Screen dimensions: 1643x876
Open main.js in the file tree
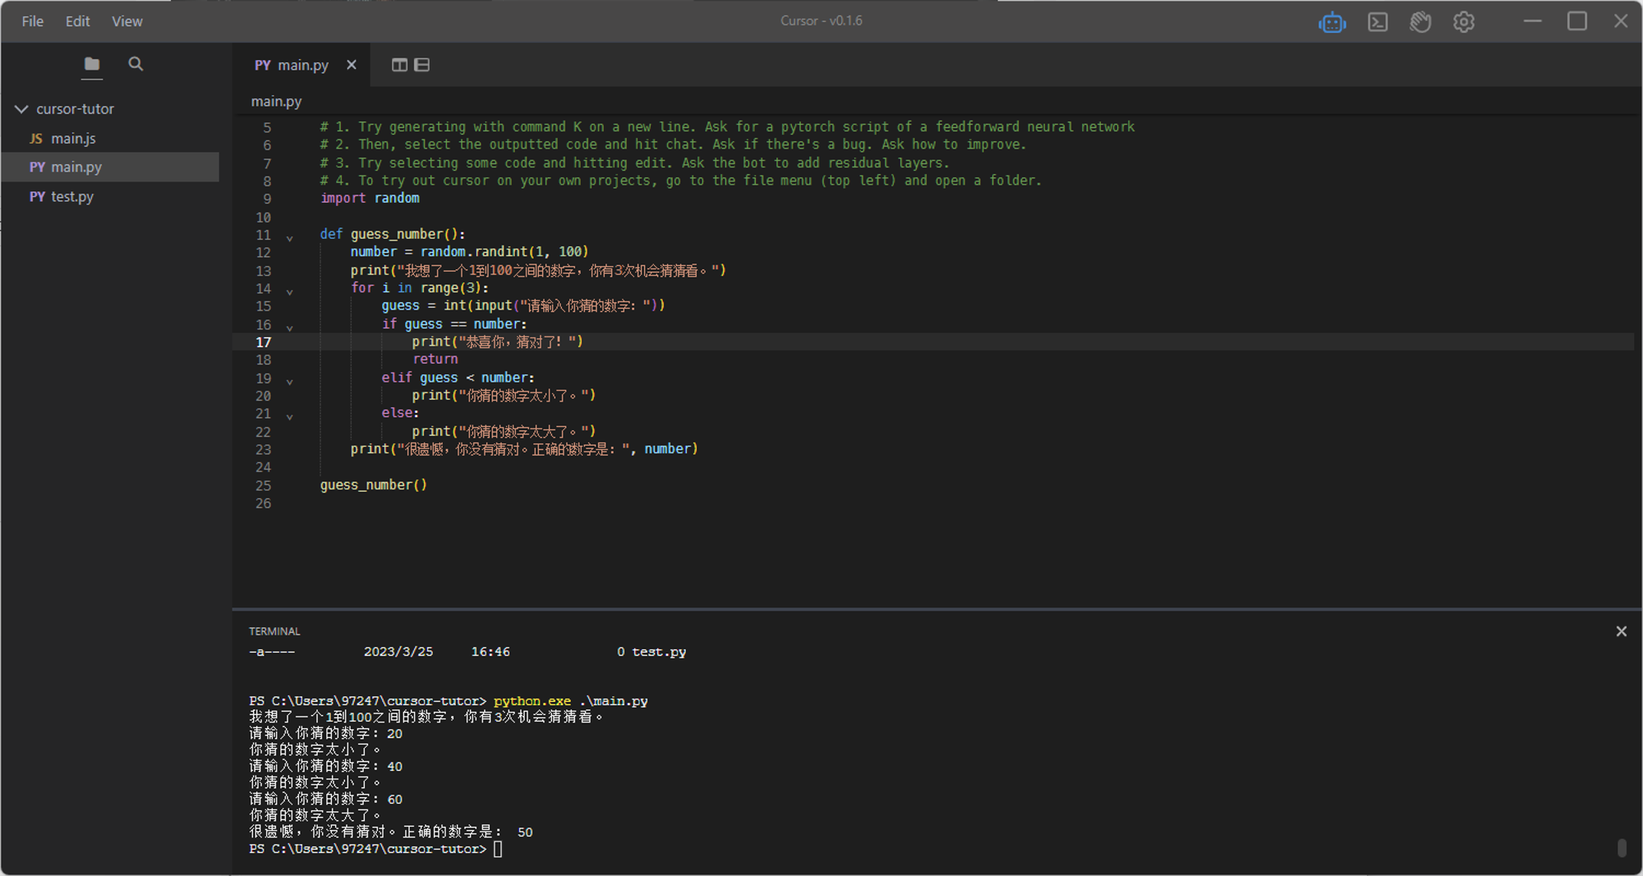(110, 139)
